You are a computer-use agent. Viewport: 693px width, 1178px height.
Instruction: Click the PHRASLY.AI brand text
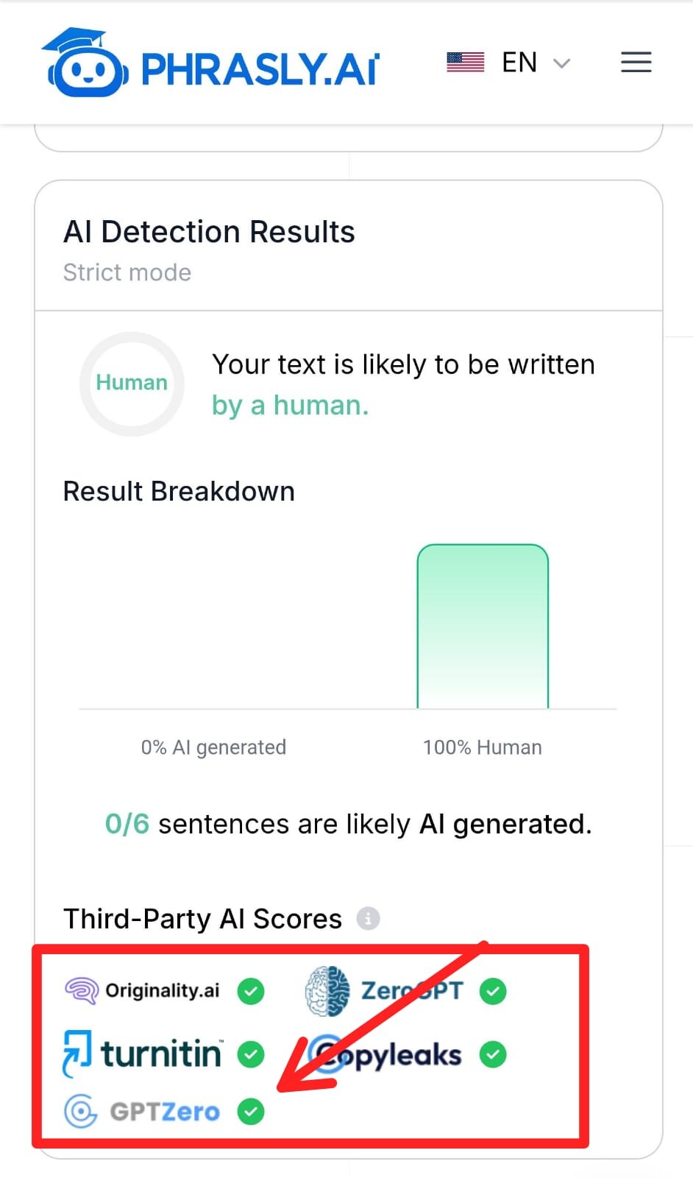click(260, 70)
